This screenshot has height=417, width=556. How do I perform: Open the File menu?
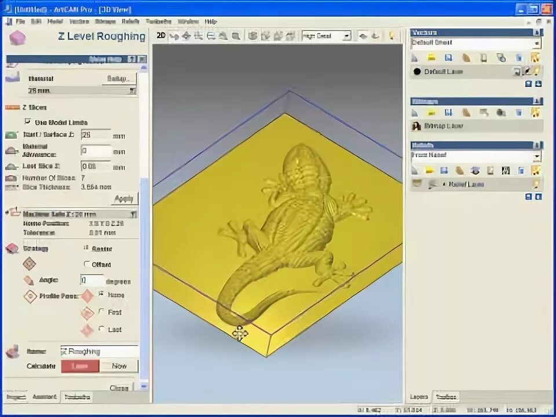pos(20,21)
